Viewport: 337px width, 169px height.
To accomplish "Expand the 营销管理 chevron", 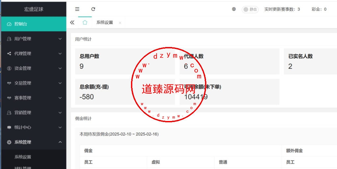I will point(60,112).
